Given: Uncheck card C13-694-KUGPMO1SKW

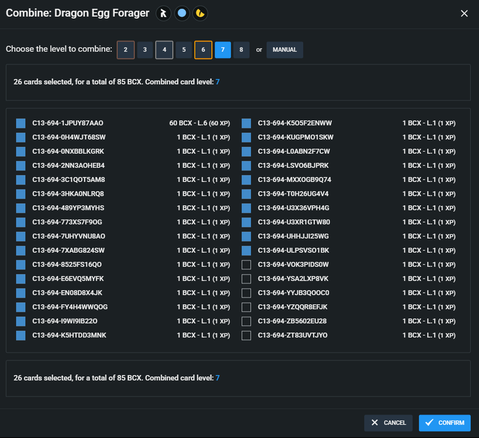Looking at the screenshot, I should [x=246, y=137].
